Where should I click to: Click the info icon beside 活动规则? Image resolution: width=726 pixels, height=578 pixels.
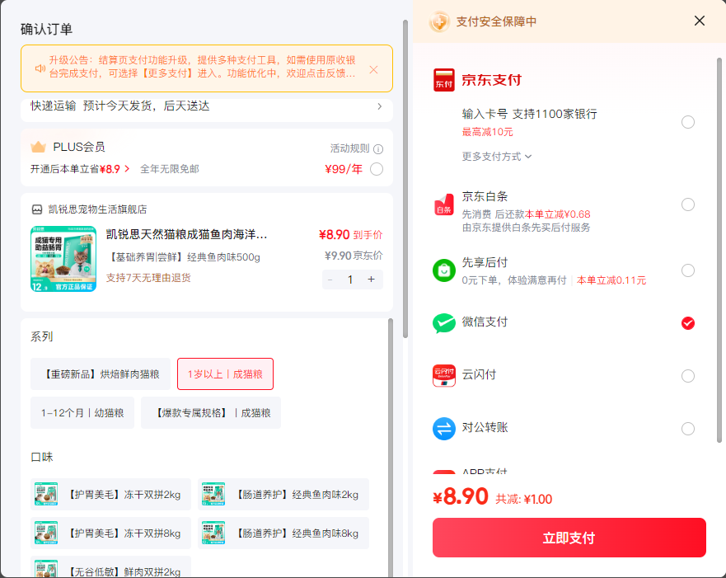[x=377, y=149]
